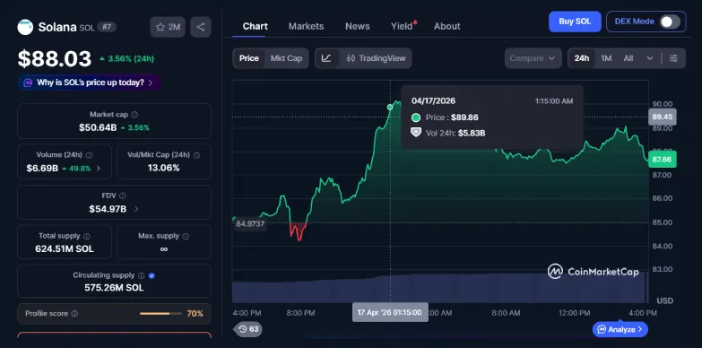Viewport: 702px width, 348px height.
Task: Click Volume (24h) info icon
Action: [x=89, y=155]
